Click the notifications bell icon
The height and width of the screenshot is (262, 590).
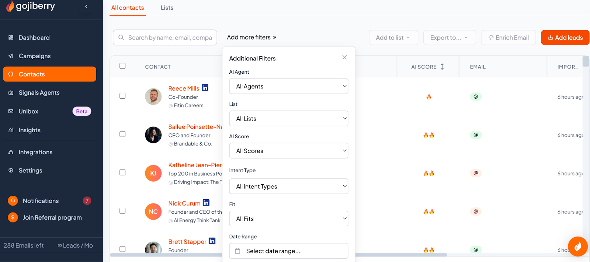(x=13, y=201)
